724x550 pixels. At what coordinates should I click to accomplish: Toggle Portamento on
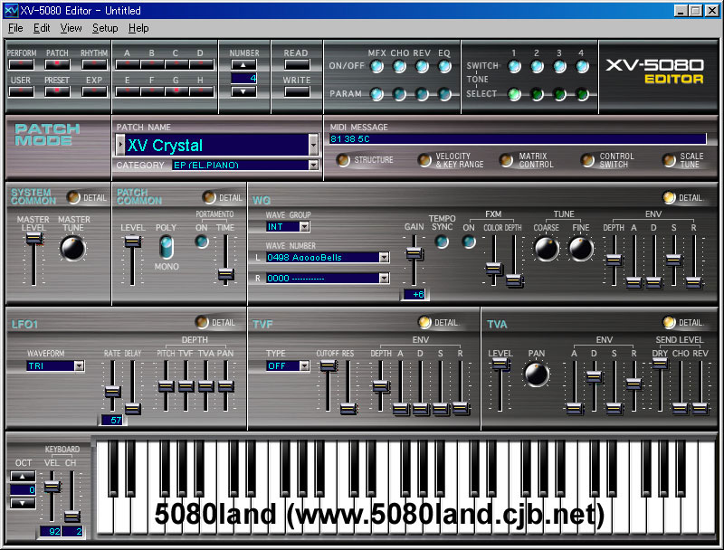(x=201, y=241)
